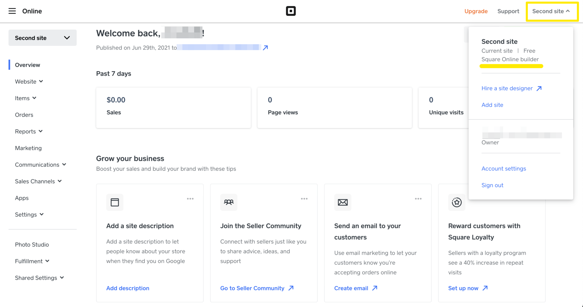Viewport: 583px width, 307px height.
Task: Open the hamburger navigation menu
Action: (x=12, y=11)
